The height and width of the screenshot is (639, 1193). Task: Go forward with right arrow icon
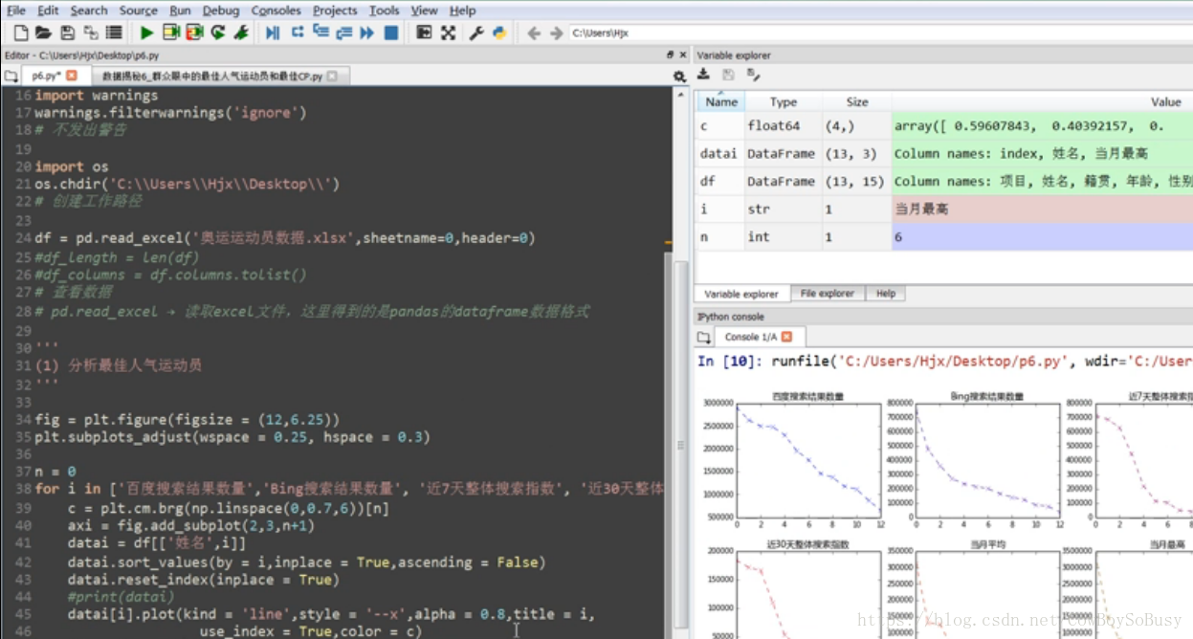[x=556, y=33]
